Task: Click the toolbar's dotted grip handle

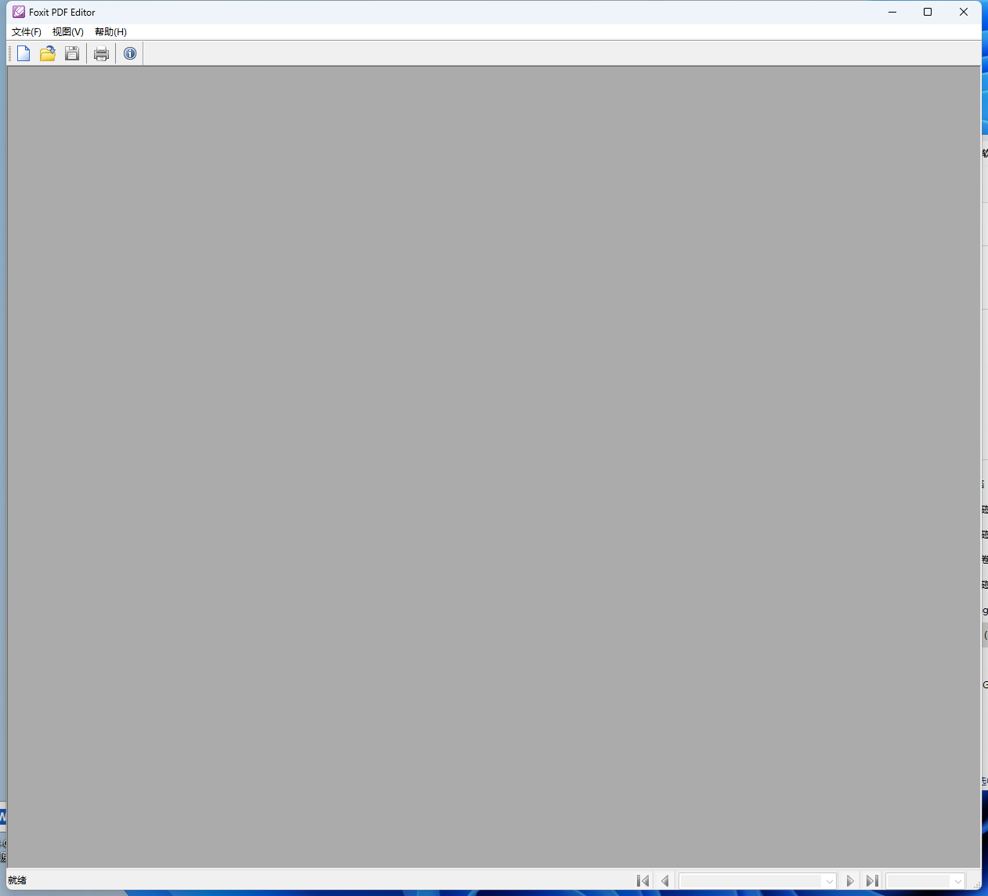Action: click(10, 53)
